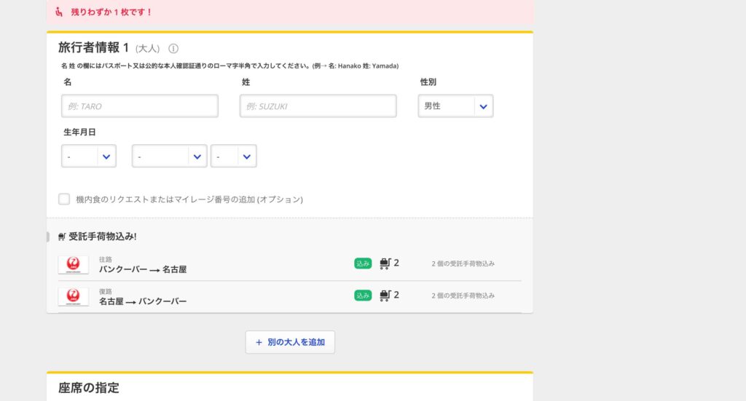Open the 性別 gender dropdown
This screenshot has width=746, height=401.
pos(455,106)
